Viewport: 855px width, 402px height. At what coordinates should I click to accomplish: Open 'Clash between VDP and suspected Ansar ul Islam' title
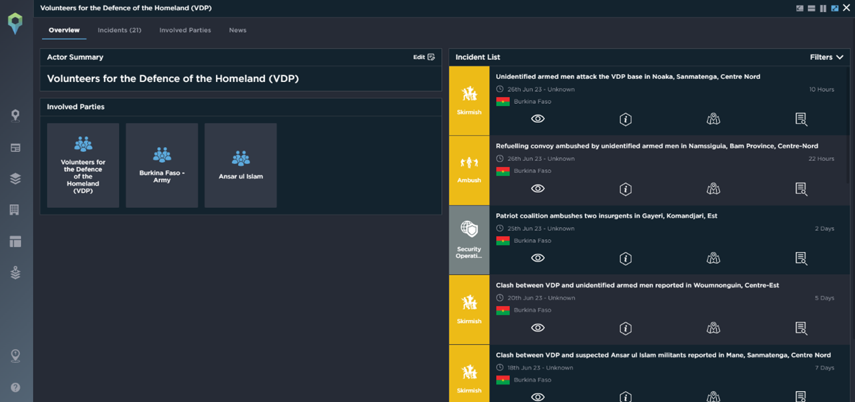(663, 355)
